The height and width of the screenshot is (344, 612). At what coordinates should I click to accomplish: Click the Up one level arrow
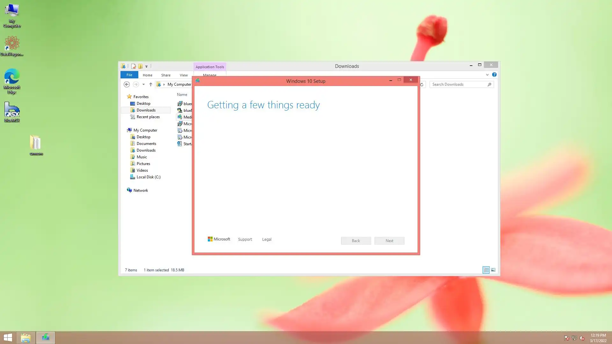click(151, 84)
